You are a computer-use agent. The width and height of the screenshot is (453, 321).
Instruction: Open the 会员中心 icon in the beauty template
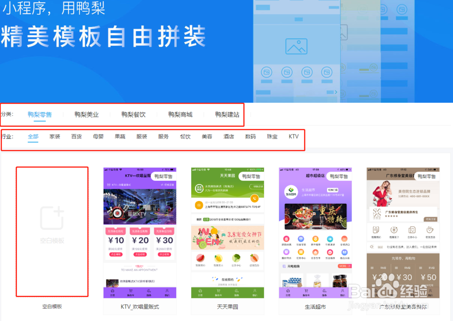[x=412, y=230]
